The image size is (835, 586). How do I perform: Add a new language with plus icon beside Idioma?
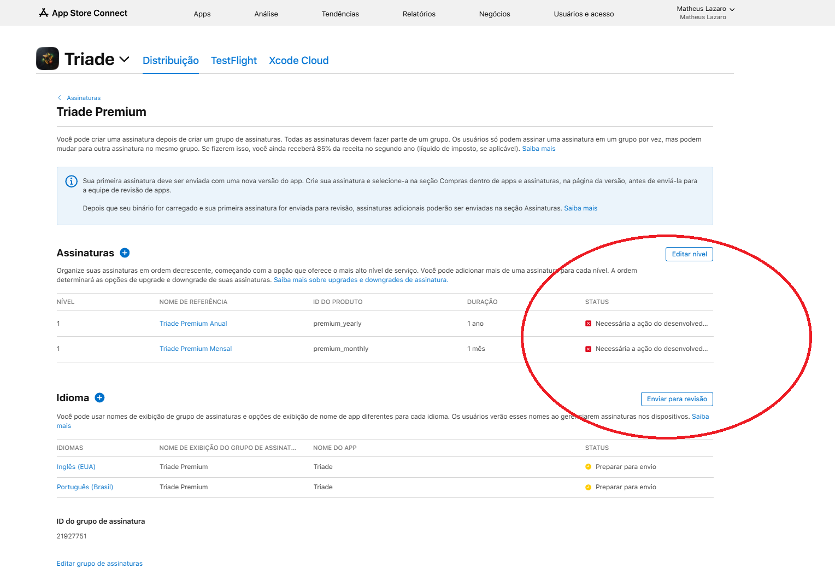point(99,397)
